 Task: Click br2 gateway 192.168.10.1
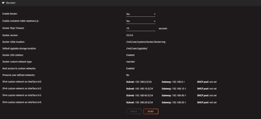coord(179,89)
